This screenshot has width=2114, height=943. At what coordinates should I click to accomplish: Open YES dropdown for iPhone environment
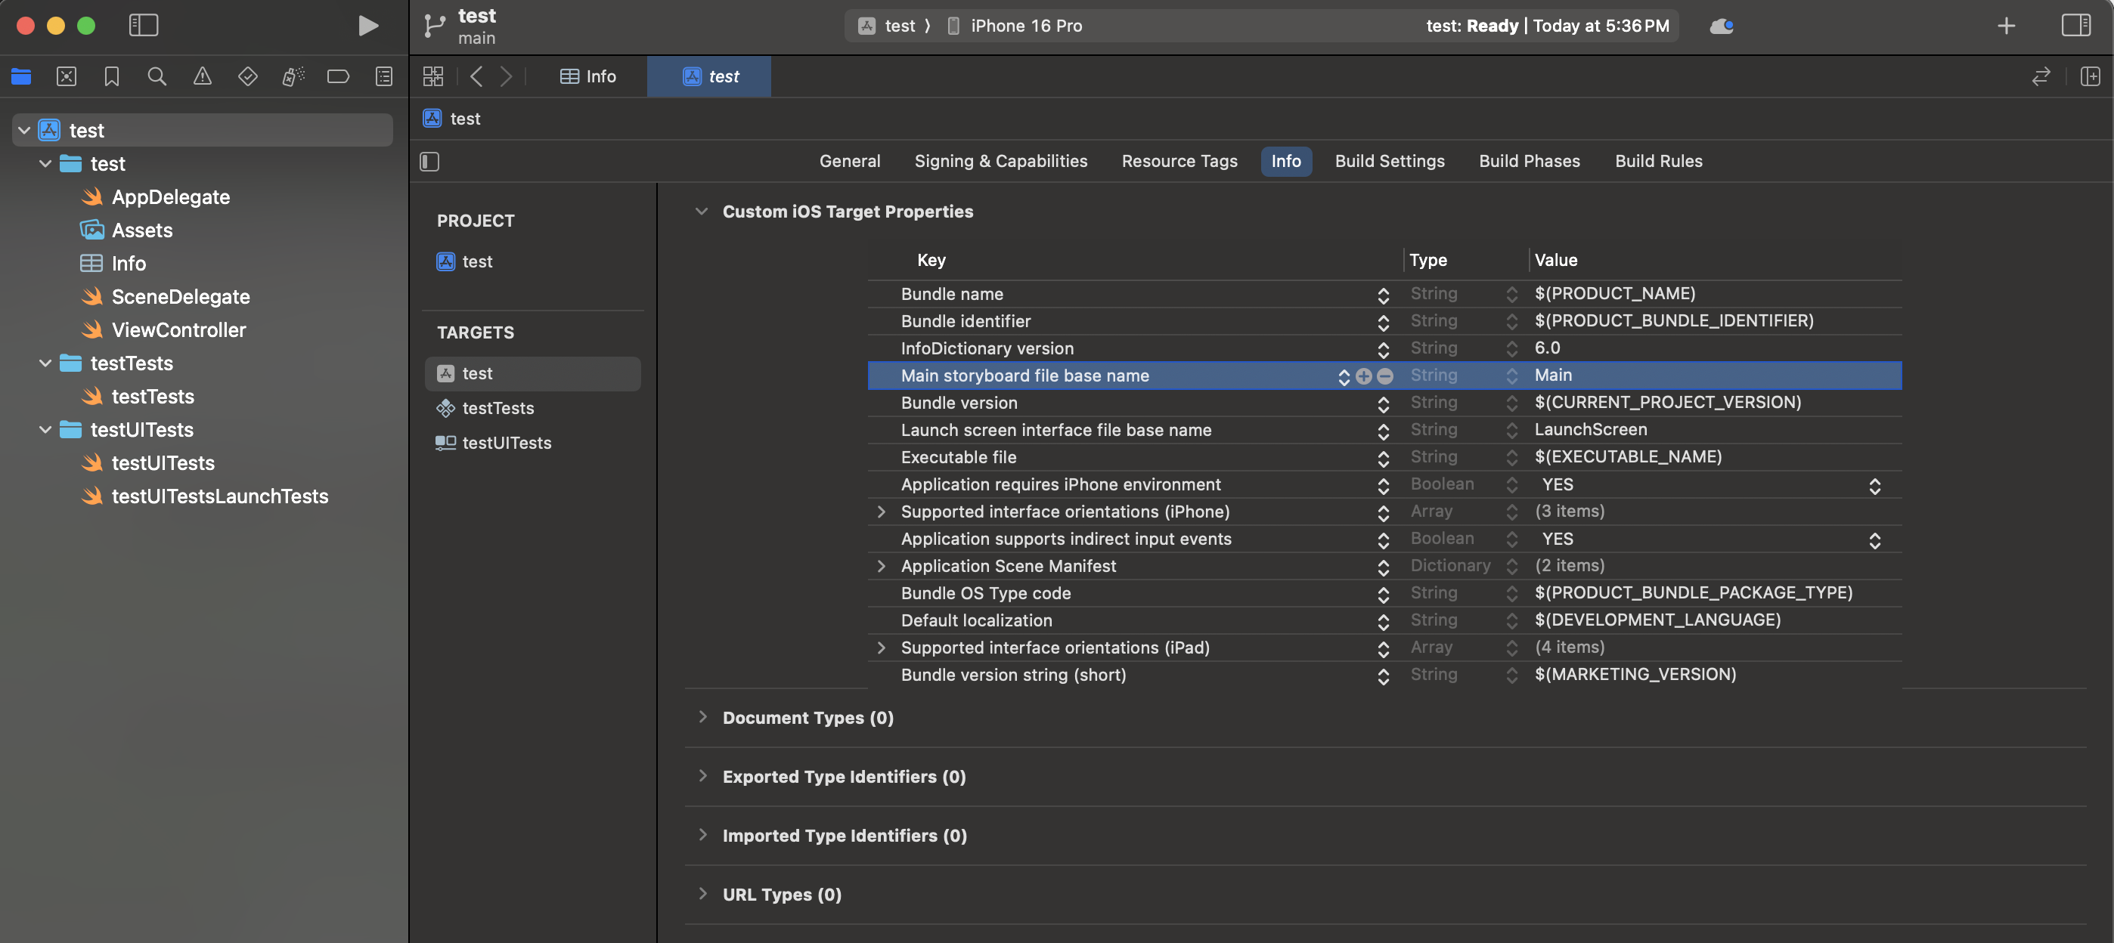[x=1874, y=485]
